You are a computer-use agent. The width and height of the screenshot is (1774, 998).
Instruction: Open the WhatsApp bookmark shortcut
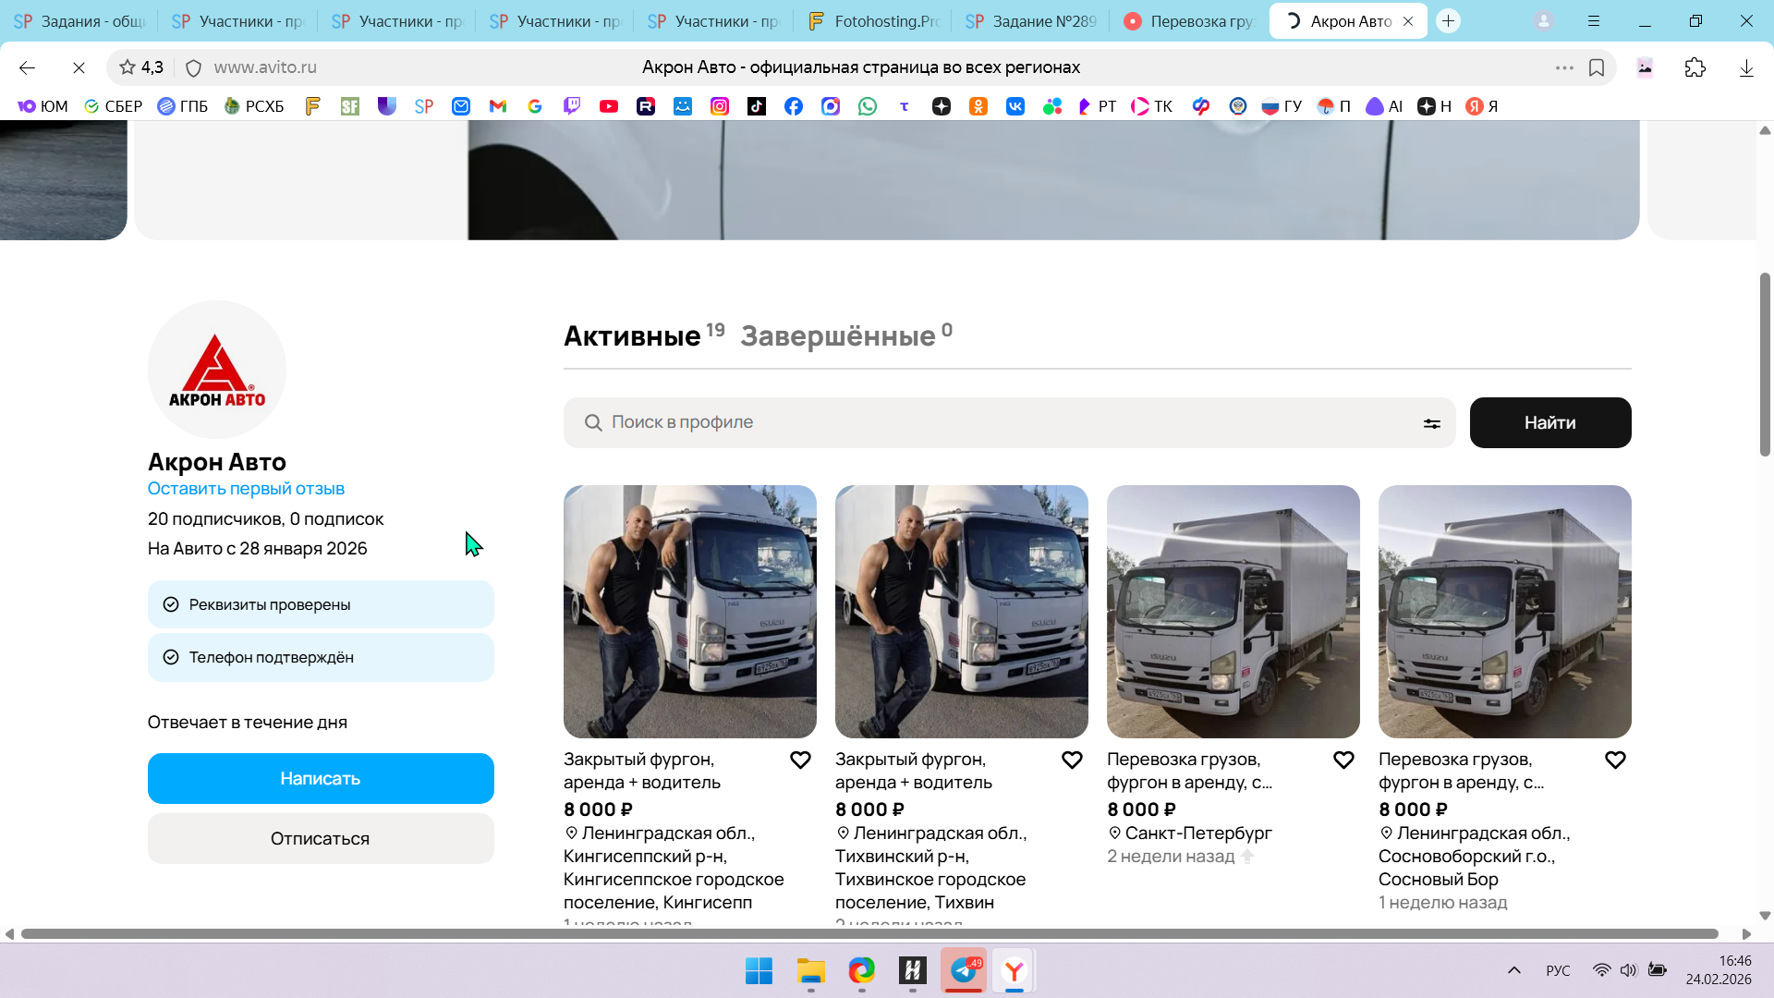(868, 106)
